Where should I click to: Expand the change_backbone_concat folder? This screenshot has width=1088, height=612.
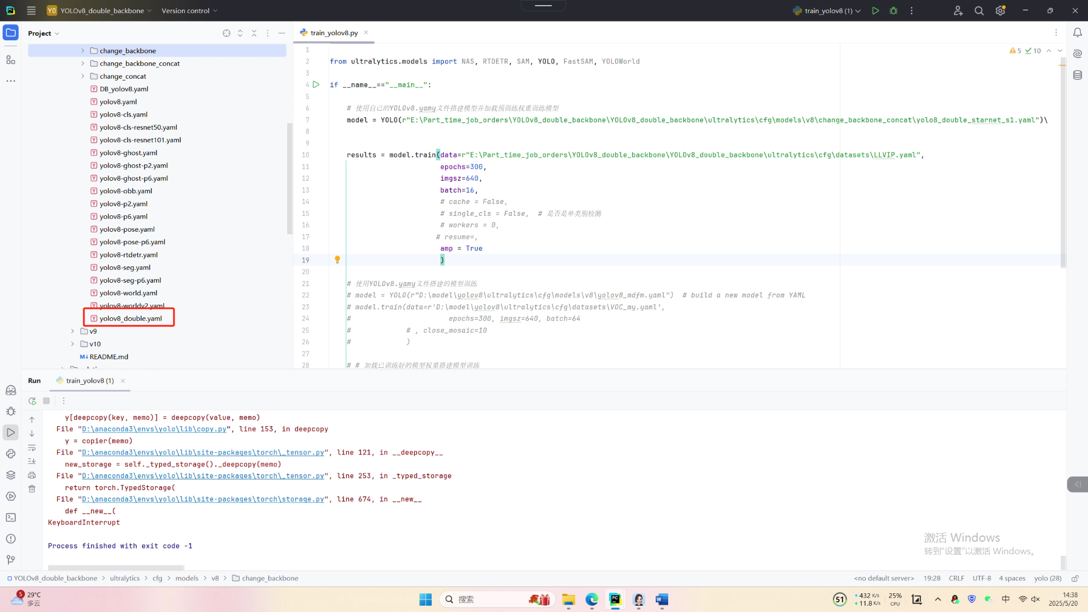coord(83,63)
